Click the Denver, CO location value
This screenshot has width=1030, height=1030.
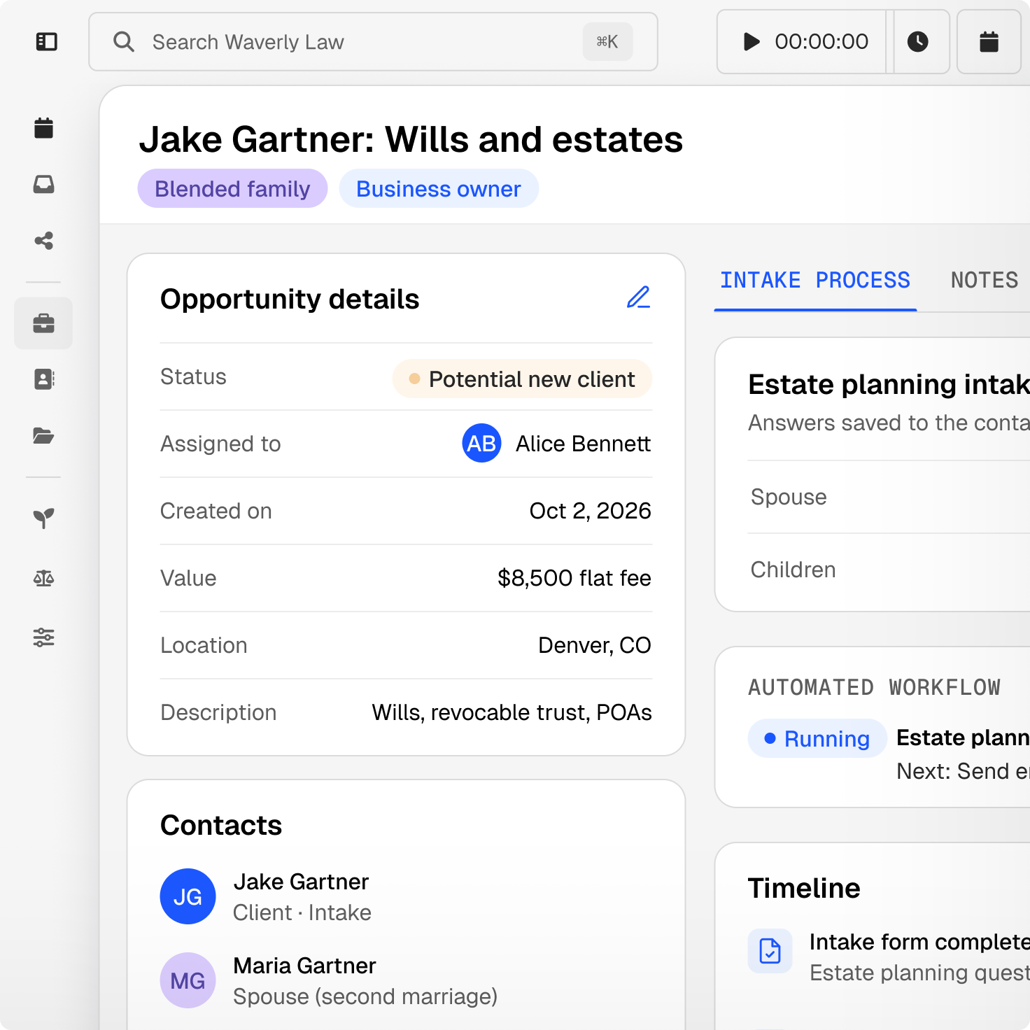(594, 645)
